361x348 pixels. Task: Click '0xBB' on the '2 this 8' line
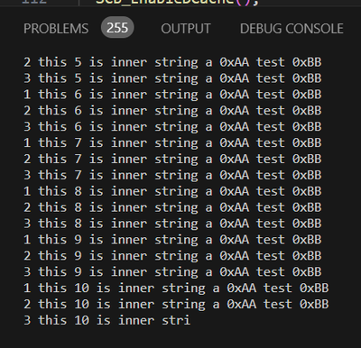click(x=307, y=207)
